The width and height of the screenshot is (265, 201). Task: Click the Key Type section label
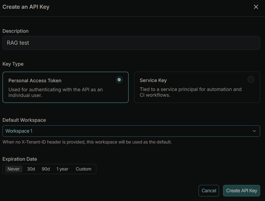(x=13, y=64)
